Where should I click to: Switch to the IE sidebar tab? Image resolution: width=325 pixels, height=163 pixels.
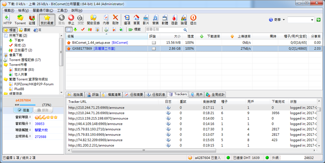click(x=37, y=30)
